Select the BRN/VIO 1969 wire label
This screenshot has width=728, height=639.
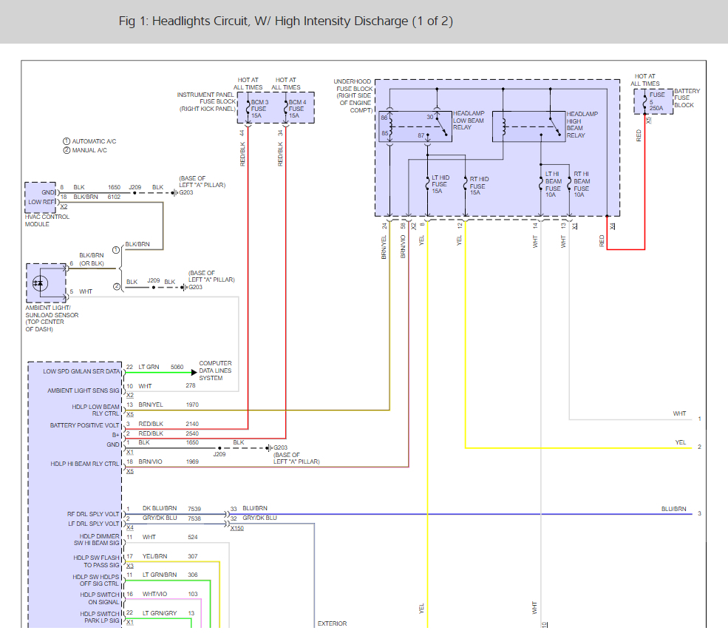pos(169,461)
